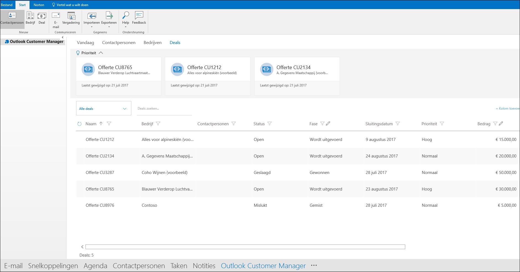The height and width of the screenshot is (272, 520).
Task: Compose a new E-mail from the ribbon
Action: pos(56,20)
